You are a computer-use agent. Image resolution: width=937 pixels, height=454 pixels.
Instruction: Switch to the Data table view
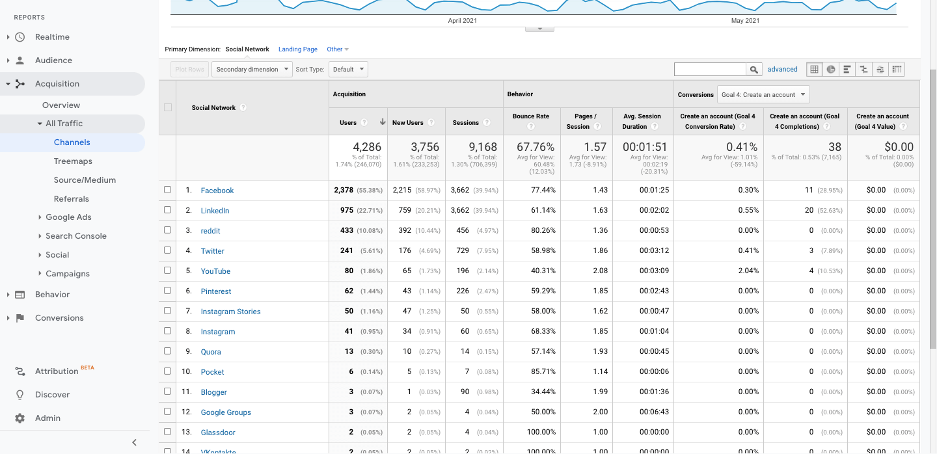click(x=814, y=70)
